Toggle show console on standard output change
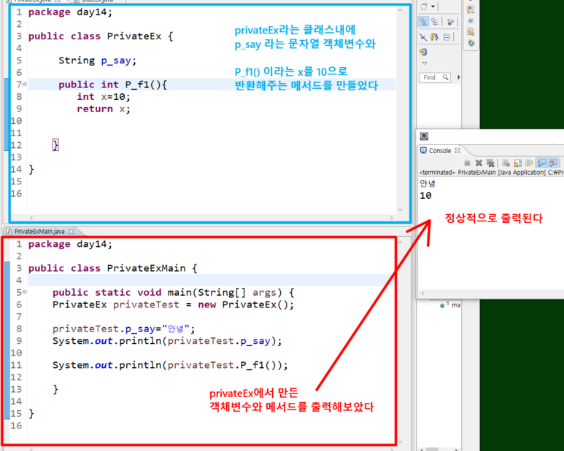This screenshot has width=564, height=451. coord(541,163)
